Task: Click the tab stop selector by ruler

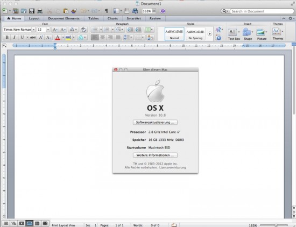Action: [4, 46]
